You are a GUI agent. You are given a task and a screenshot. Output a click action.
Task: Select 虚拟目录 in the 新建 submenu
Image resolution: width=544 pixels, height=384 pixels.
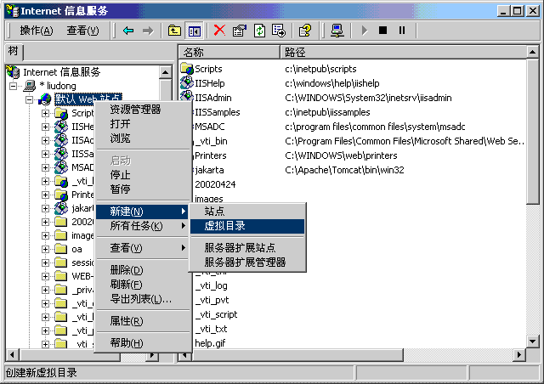click(x=247, y=226)
